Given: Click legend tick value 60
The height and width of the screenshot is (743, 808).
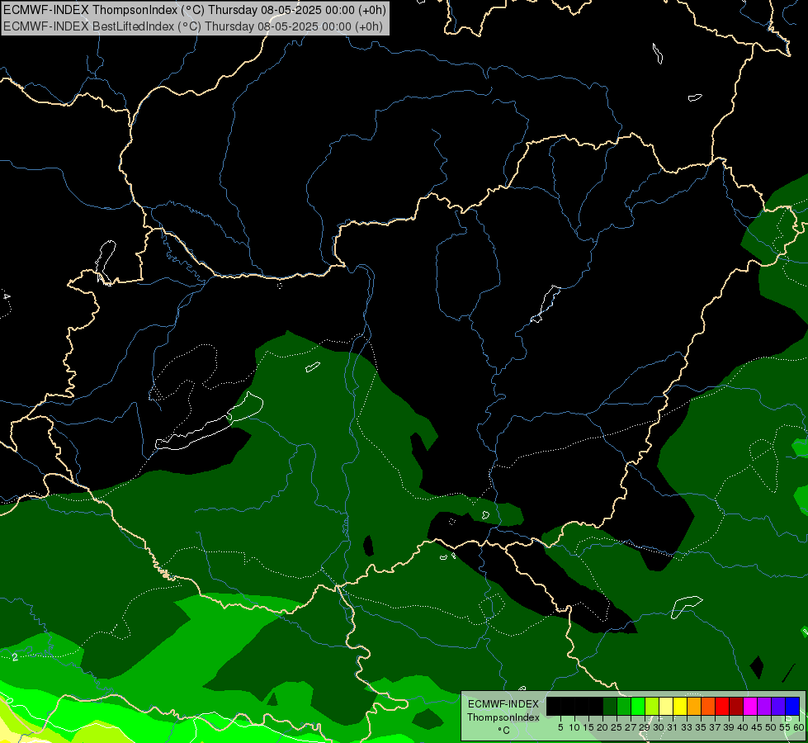Looking at the screenshot, I should [x=799, y=727].
